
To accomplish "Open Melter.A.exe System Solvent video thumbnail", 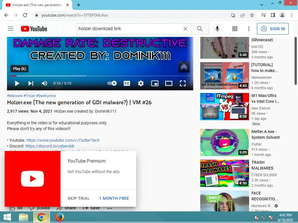I will tap(224, 142).
